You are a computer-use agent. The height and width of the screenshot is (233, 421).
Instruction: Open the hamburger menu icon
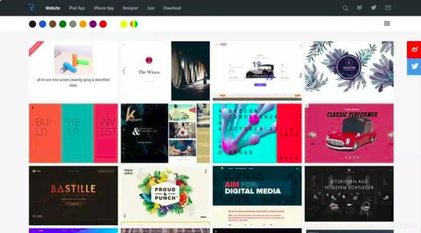click(x=387, y=23)
